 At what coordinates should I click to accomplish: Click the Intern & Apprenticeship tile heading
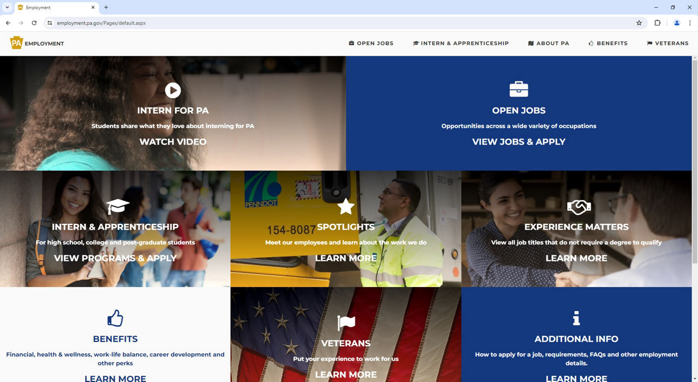tap(115, 227)
